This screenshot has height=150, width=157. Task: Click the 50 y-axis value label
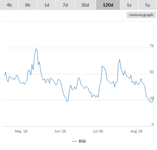[x=152, y=72]
